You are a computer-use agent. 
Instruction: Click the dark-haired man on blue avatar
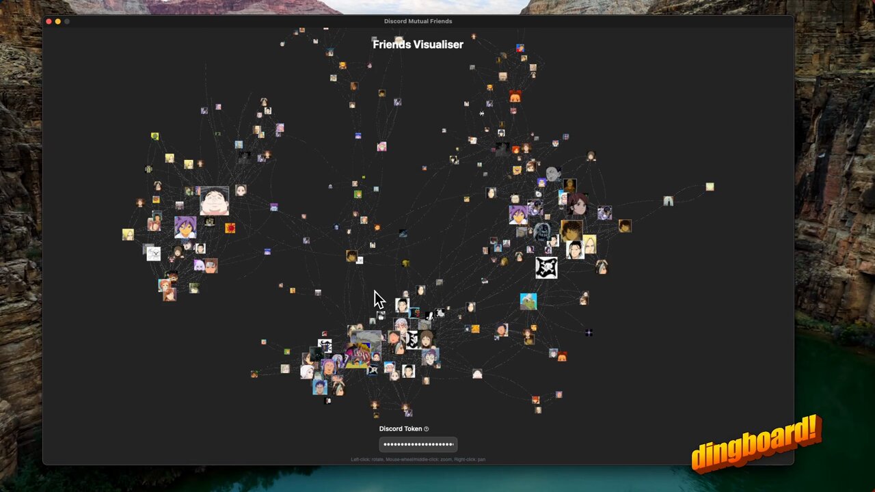(319, 387)
